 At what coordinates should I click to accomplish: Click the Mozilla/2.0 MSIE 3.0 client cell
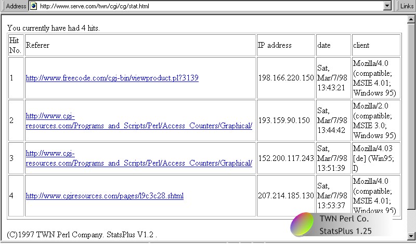[376, 120]
